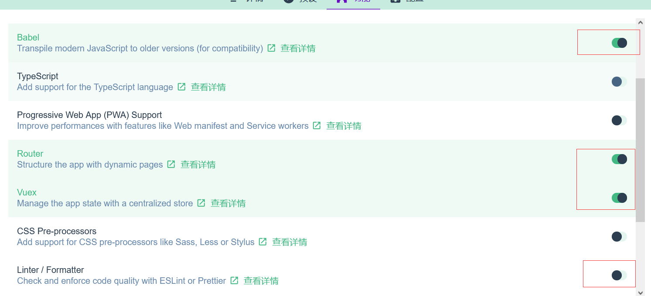651x296 pixels.
Task: Turn off the Router feature switch
Action: tap(619, 159)
